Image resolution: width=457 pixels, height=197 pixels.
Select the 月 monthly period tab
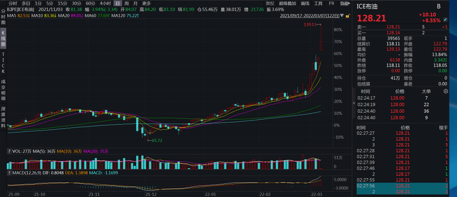(x=135, y=3)
